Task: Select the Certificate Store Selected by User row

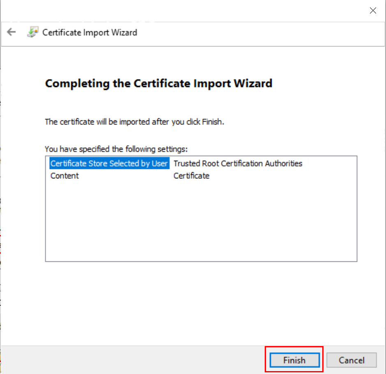Action: (109, 164)
